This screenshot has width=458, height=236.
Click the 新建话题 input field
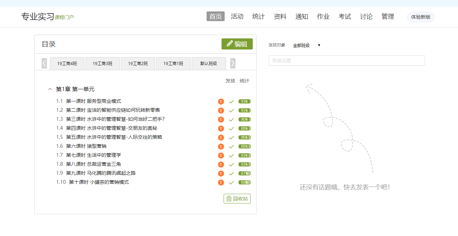pos(347,61)
